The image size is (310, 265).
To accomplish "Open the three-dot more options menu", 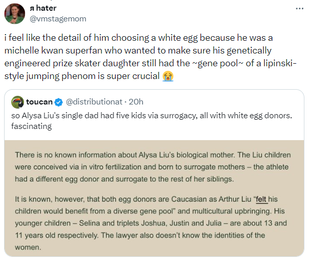I will 299,9.
